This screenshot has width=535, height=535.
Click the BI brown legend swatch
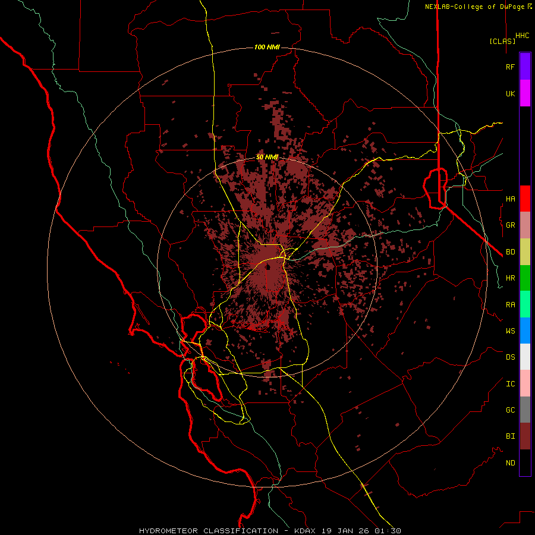pos(525,436)
